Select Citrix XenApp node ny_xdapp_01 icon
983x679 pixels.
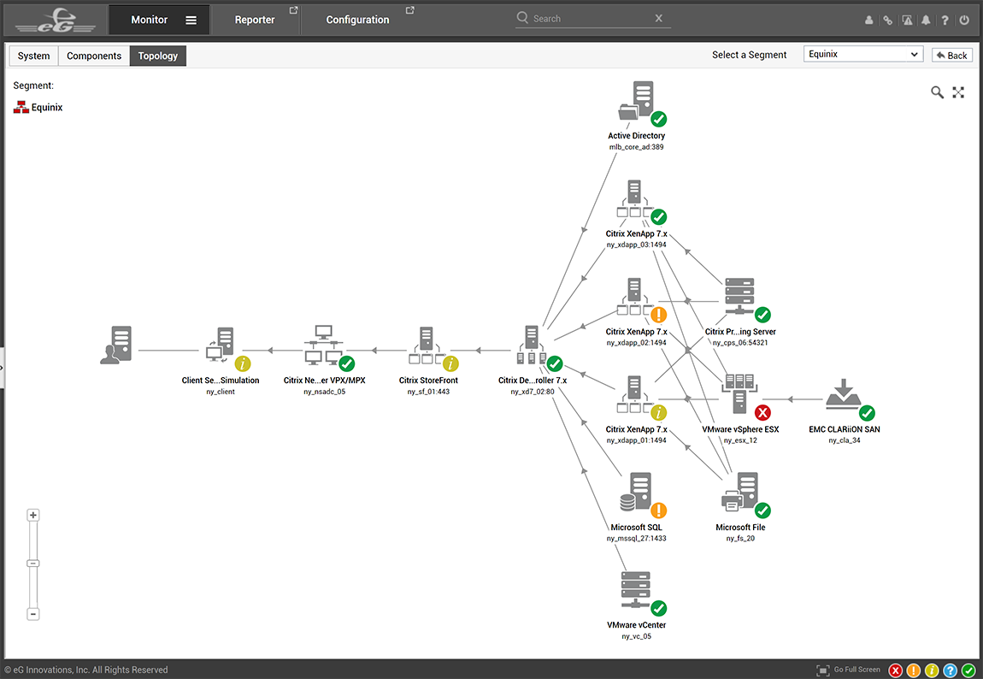(x=634, y=394)
